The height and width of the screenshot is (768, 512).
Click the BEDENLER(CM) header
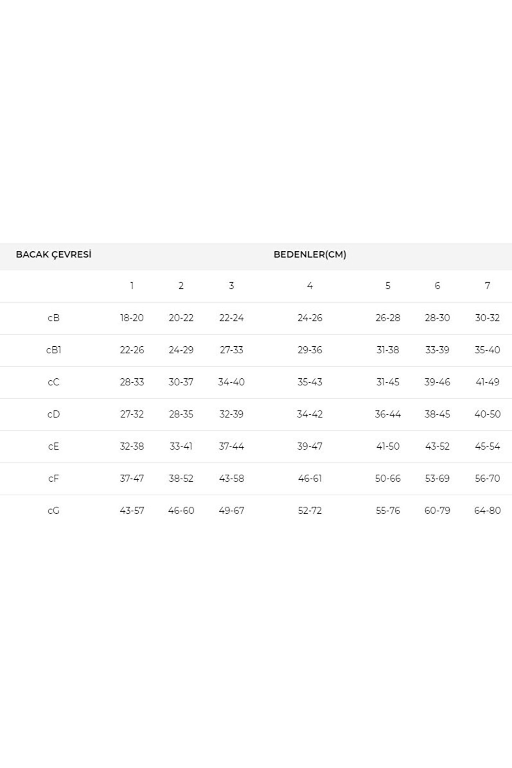click(310, 255)
